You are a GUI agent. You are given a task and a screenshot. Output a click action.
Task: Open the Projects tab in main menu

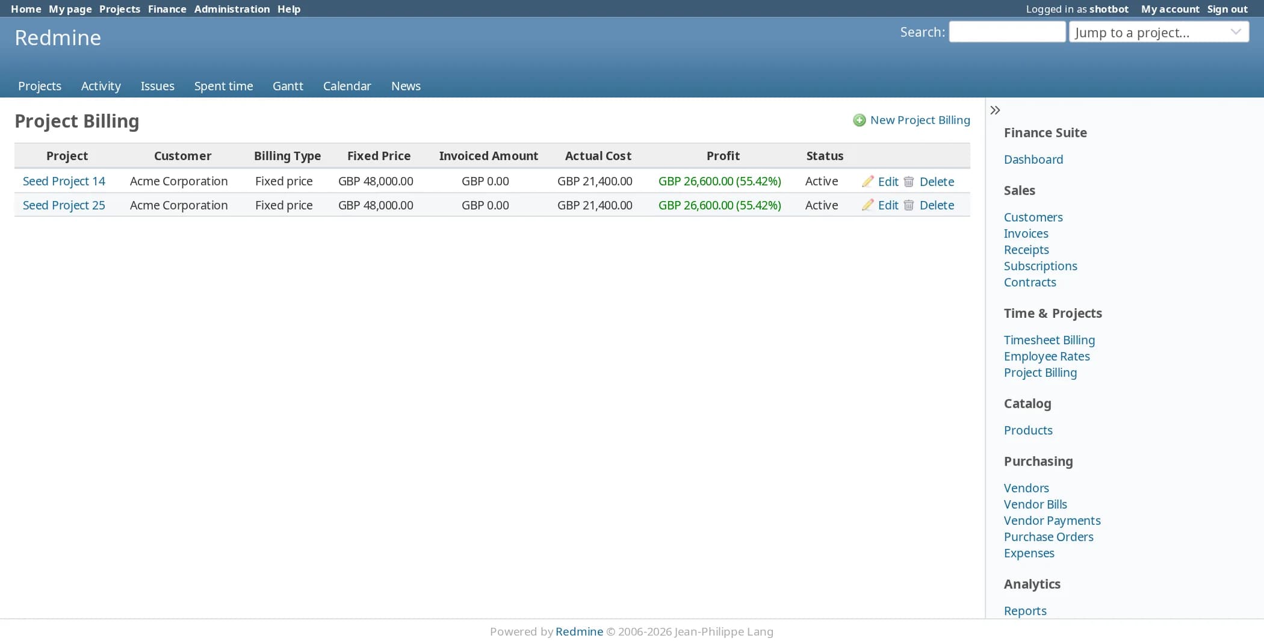point(40,86)
